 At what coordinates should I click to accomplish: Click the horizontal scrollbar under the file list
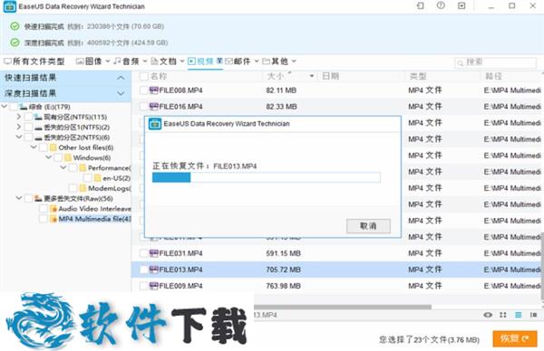coord(343,307)
